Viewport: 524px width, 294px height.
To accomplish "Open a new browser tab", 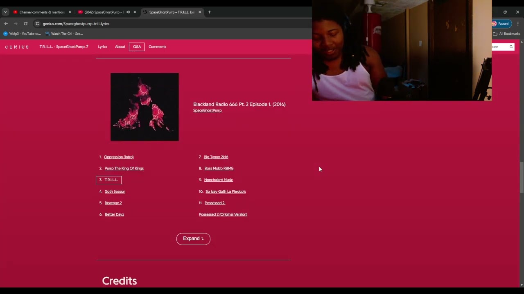I will pyautogui.click(x=209, y=12).
